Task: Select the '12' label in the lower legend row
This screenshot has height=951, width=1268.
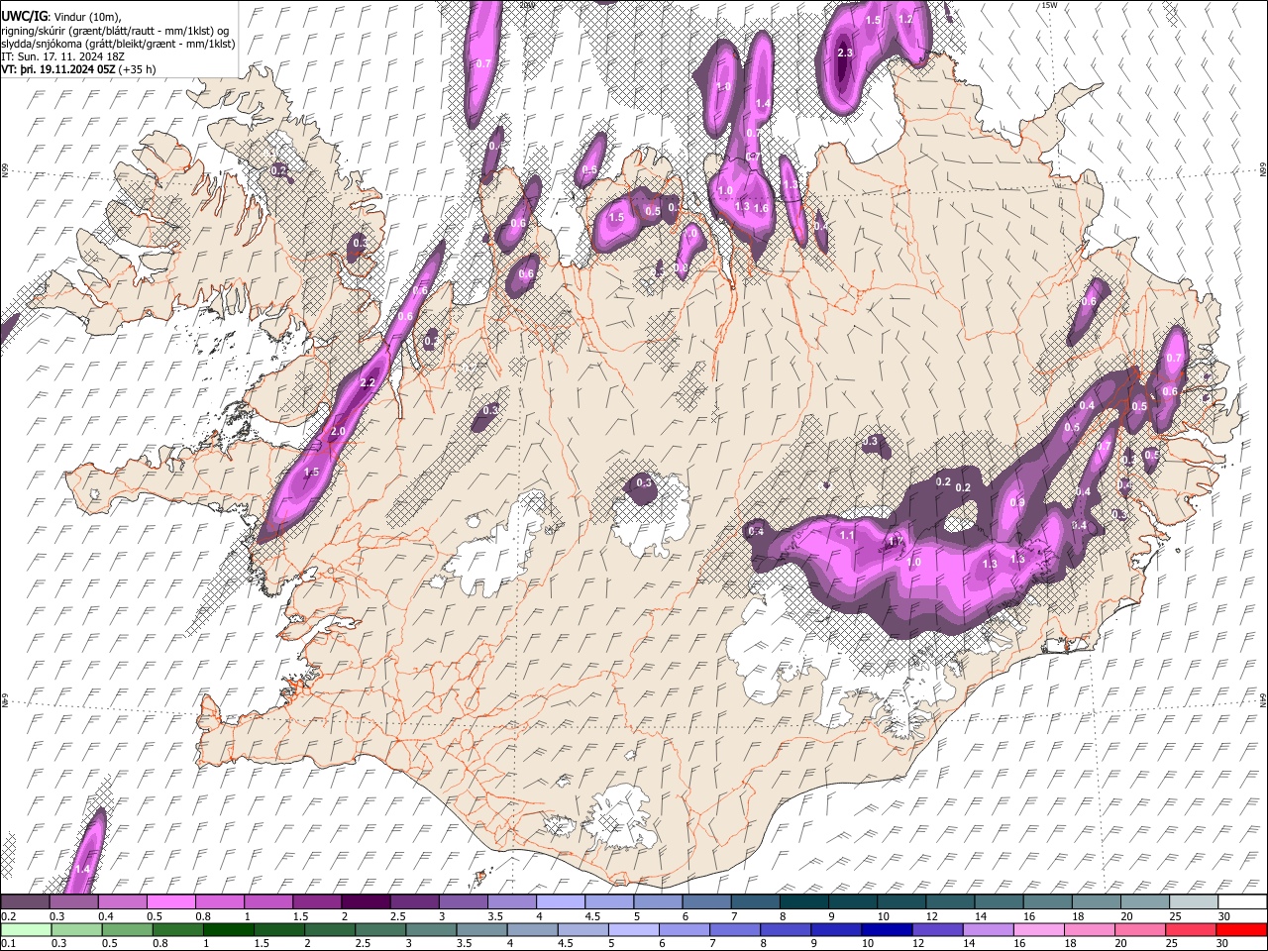Action: (916, 943)
